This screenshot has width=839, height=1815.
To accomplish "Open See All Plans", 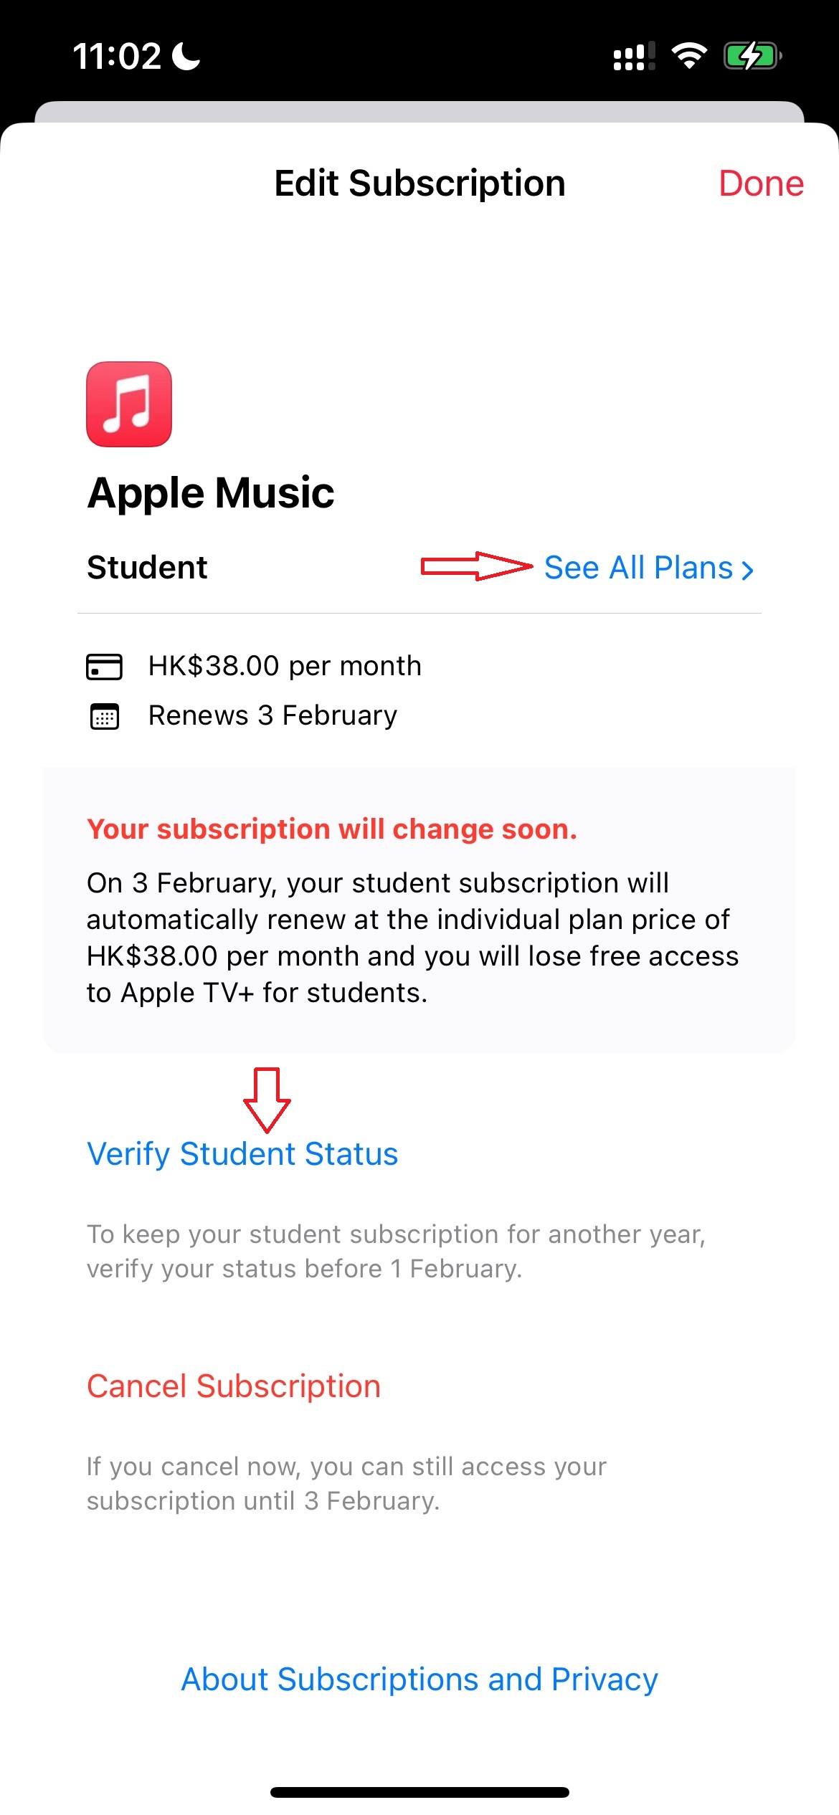I will pos(649,568).
